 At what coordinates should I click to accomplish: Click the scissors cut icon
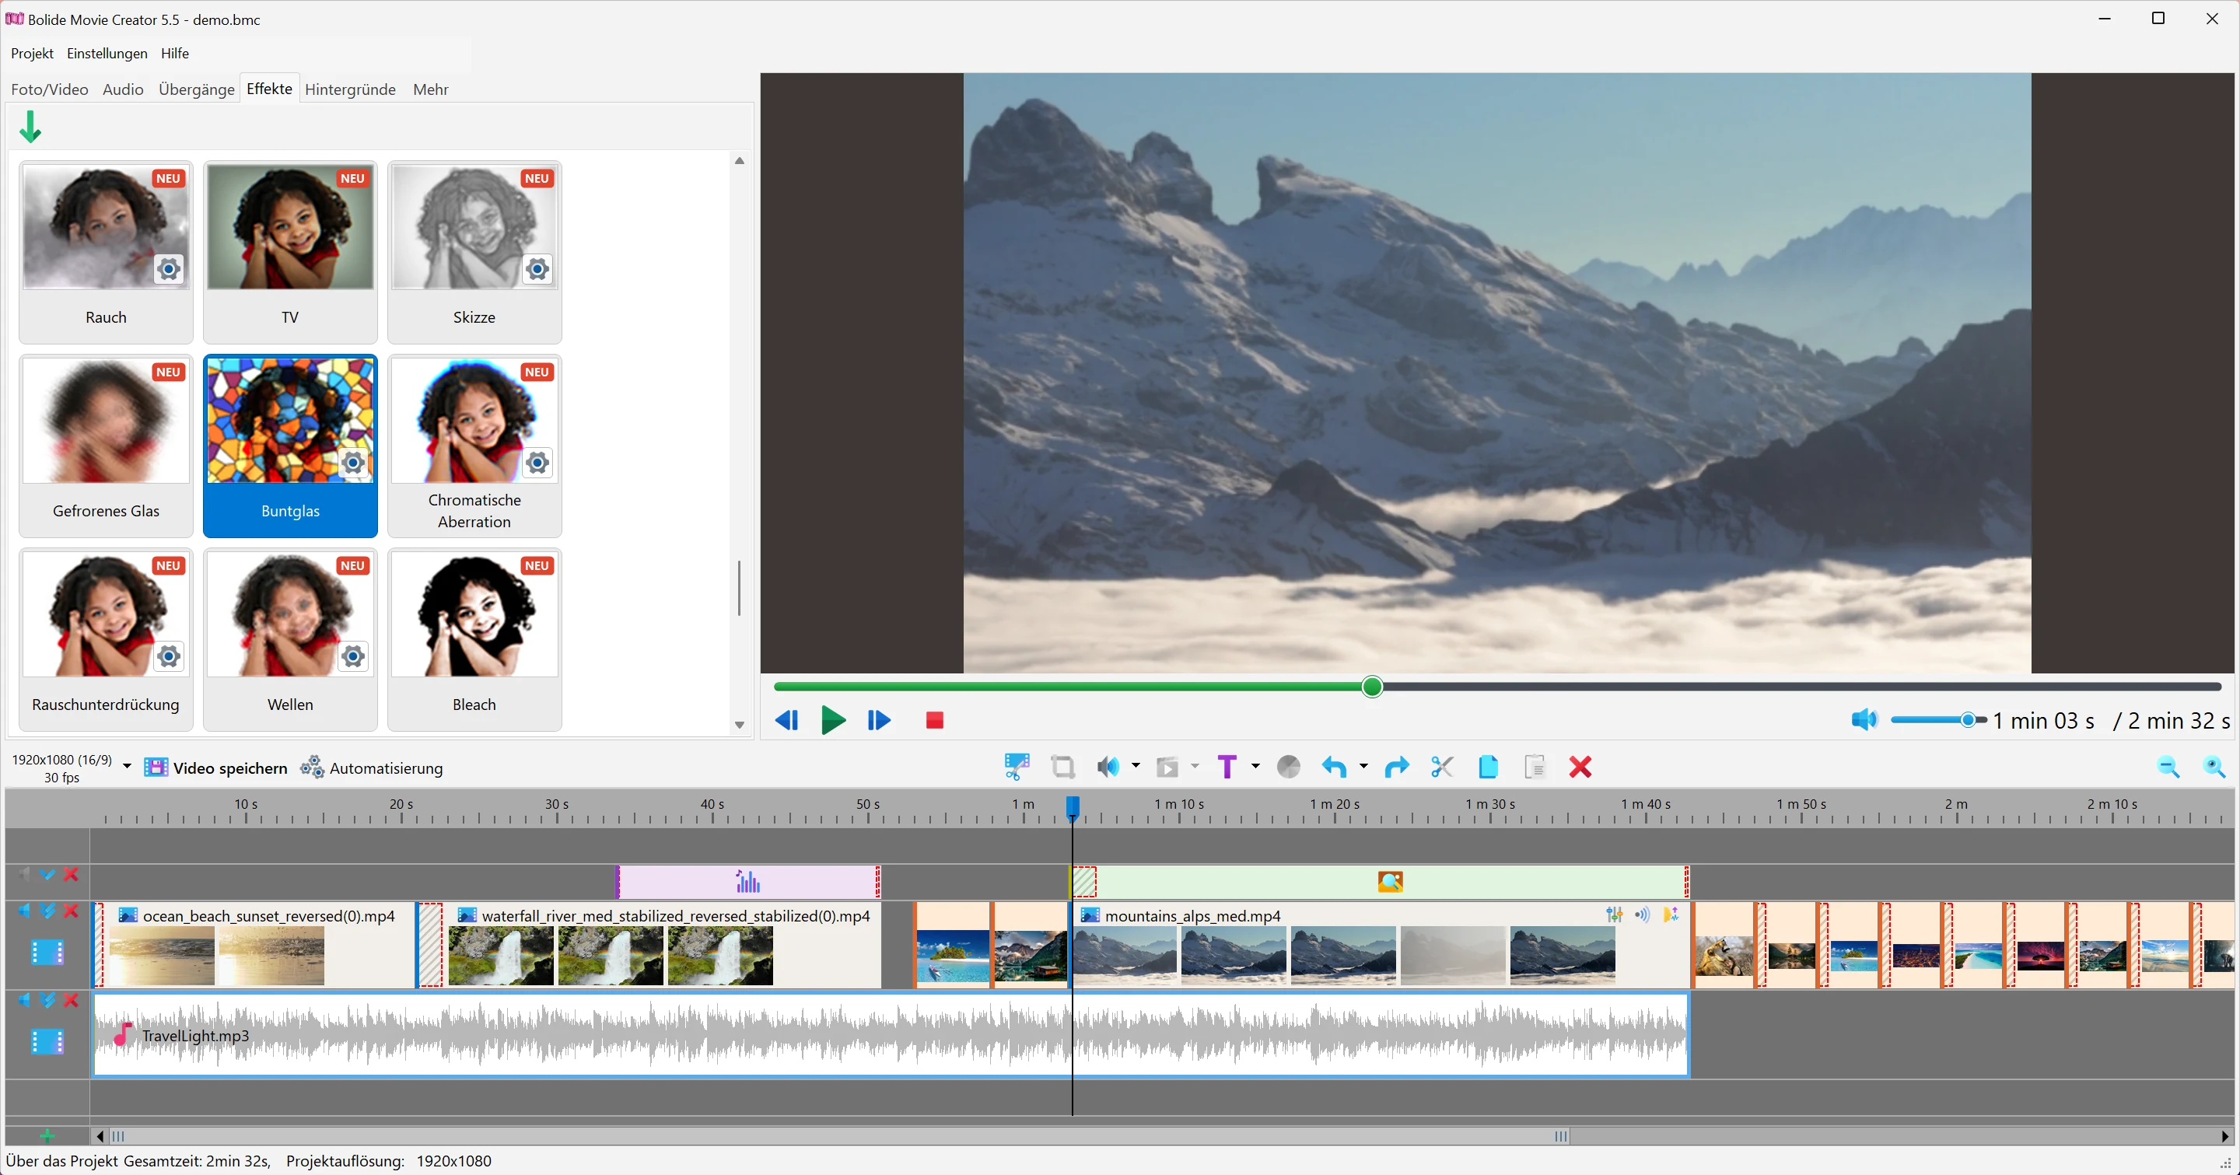[1442, 767]
